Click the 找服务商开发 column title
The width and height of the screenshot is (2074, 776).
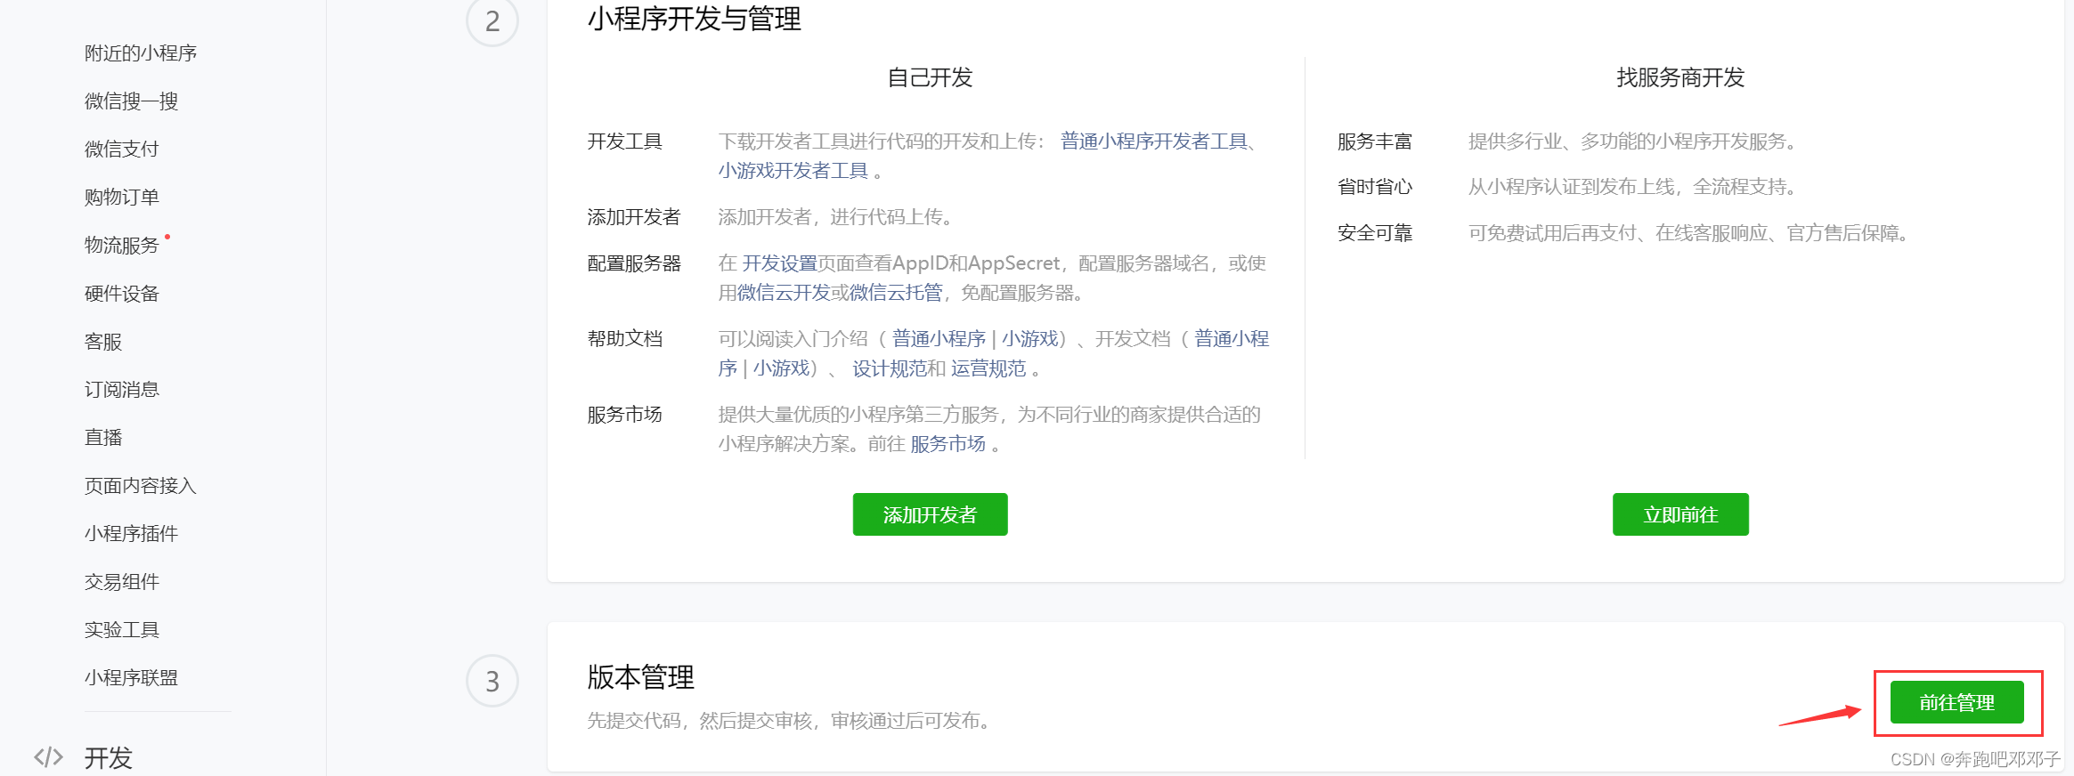click(1680, 77)
